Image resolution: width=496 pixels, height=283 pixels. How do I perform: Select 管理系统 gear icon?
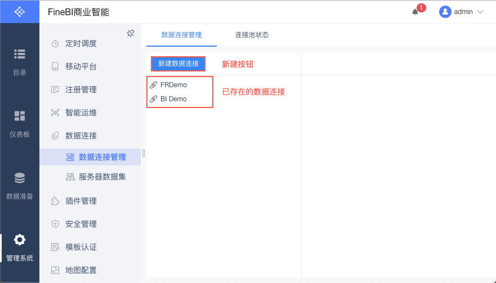click(x=20, y=240)
